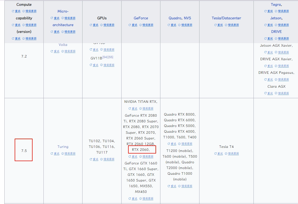Open the Volta architecture link
This screenshot has height=204, width=298.
coord(63,45)
